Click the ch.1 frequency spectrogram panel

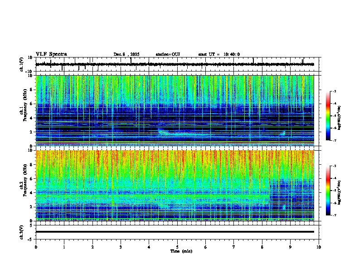[175, 110]
